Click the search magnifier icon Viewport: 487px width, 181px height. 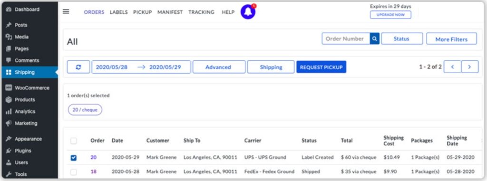[x=375, y=39]
